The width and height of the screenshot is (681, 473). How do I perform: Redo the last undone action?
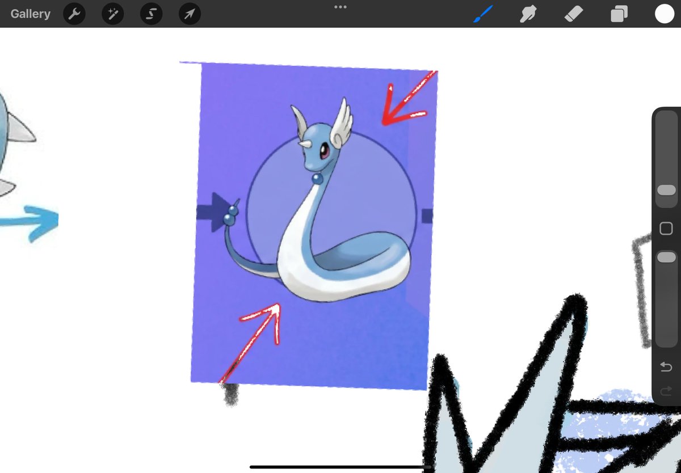666,390
